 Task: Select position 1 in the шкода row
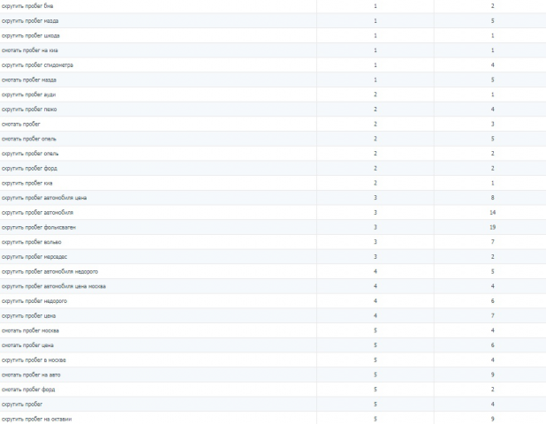tap(375, 35)
